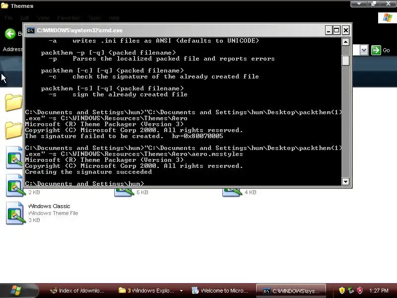Click the cmd.exe title bar icon
This screenshot has width=397, height=298.
point(31,30)
